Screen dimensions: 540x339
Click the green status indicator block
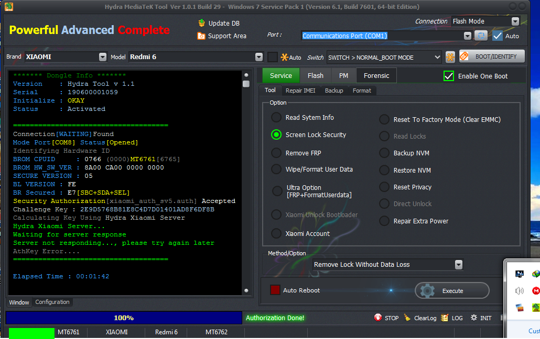point(31,333)
